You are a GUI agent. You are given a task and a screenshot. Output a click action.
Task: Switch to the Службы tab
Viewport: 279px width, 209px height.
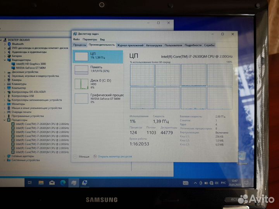209,45
